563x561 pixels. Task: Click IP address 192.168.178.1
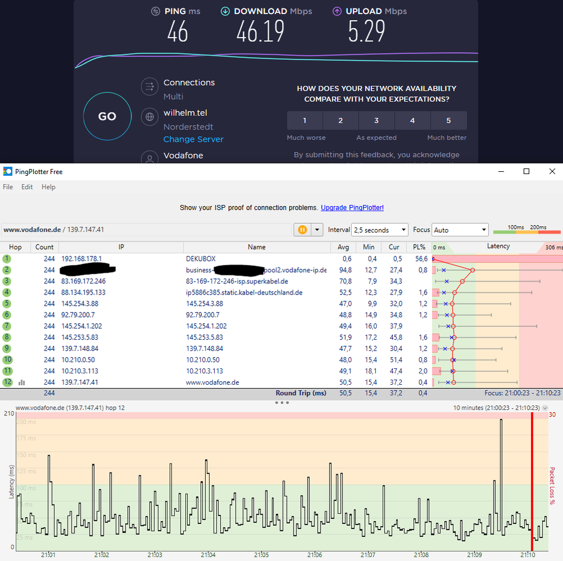(x=82, y=259)
